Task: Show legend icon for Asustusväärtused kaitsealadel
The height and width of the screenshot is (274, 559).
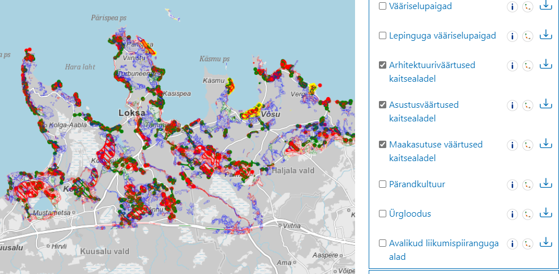Action: [x=528, y=106]
